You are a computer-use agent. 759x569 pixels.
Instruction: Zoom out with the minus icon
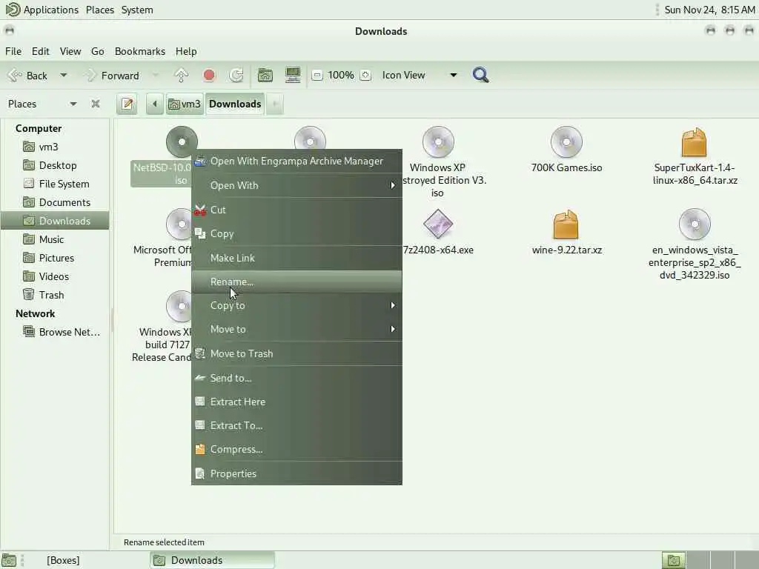(x=317, y=75)
